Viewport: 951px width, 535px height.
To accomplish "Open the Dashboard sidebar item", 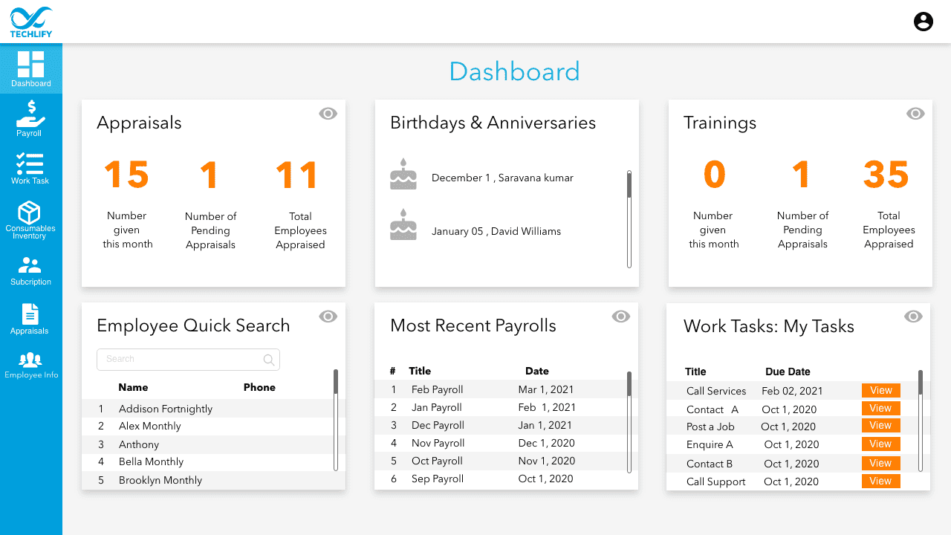I will (31, 69).
